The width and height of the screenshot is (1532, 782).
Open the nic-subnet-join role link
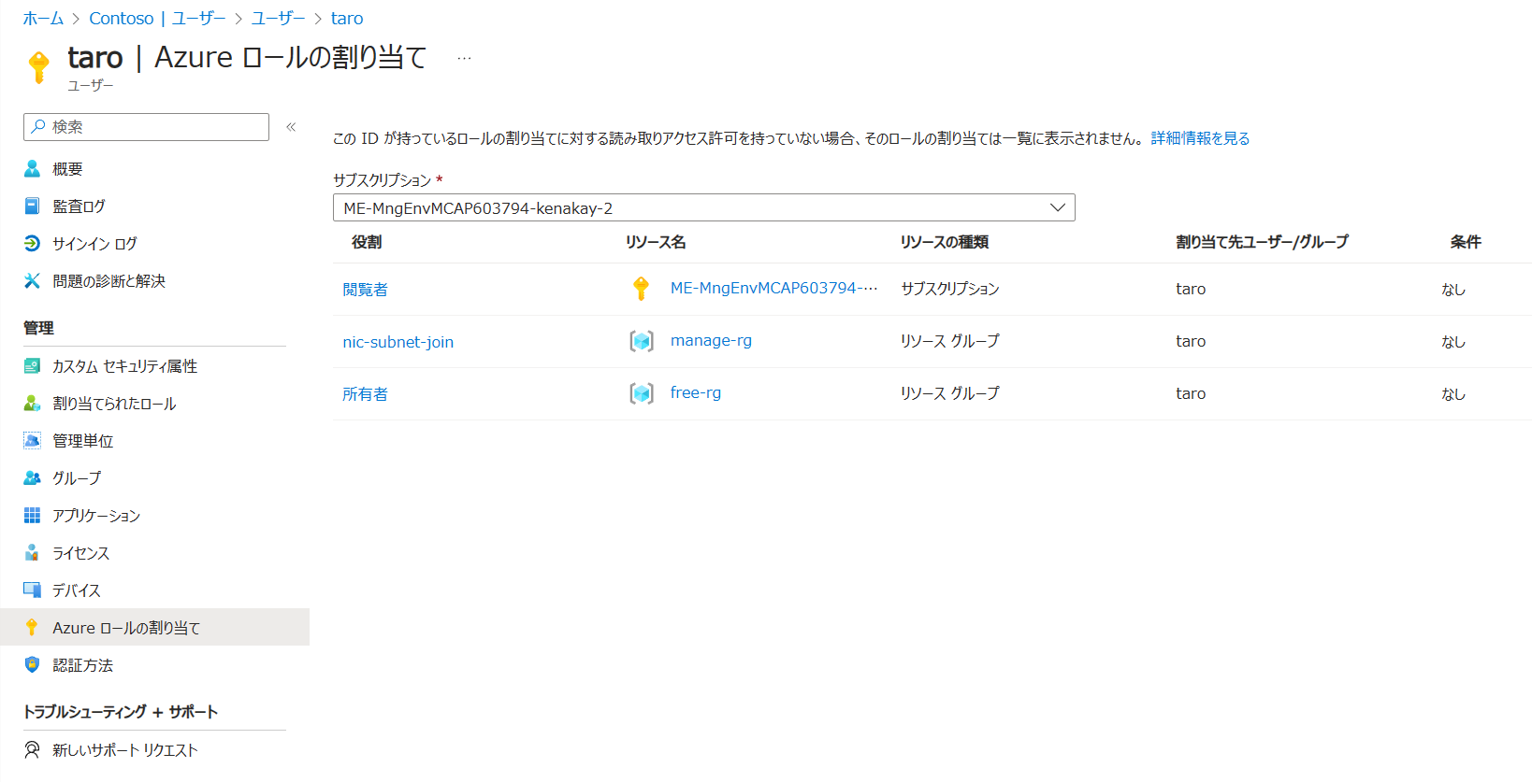click(398, 342)
